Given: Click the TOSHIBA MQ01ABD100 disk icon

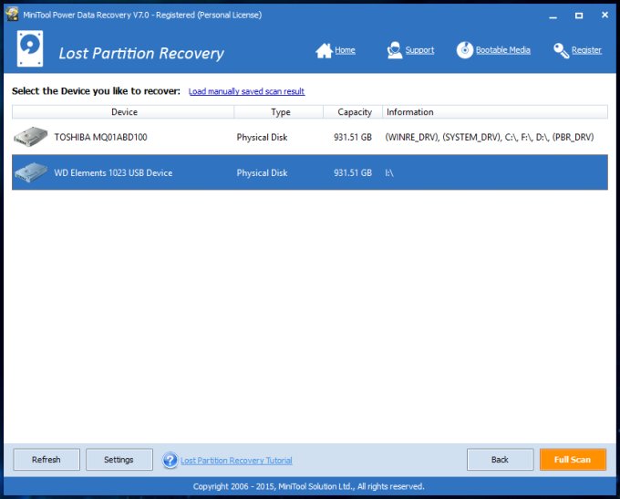Looking at the screenshot, I should coord(30,137).
